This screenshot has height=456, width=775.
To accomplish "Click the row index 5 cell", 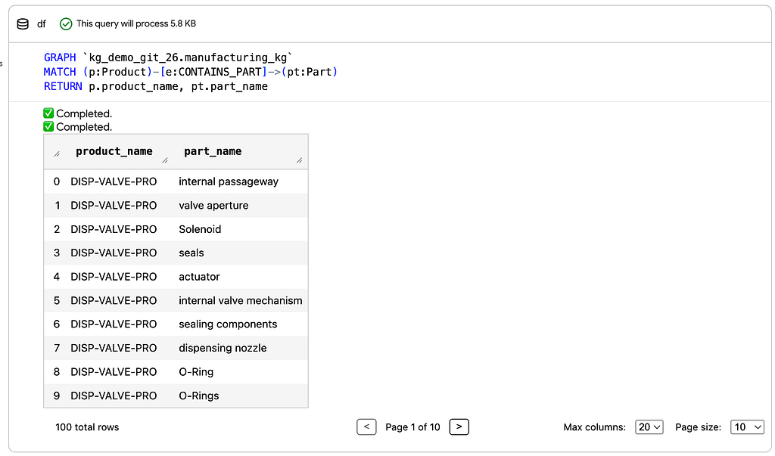I will pyautogui.click(x=57, y=300).
